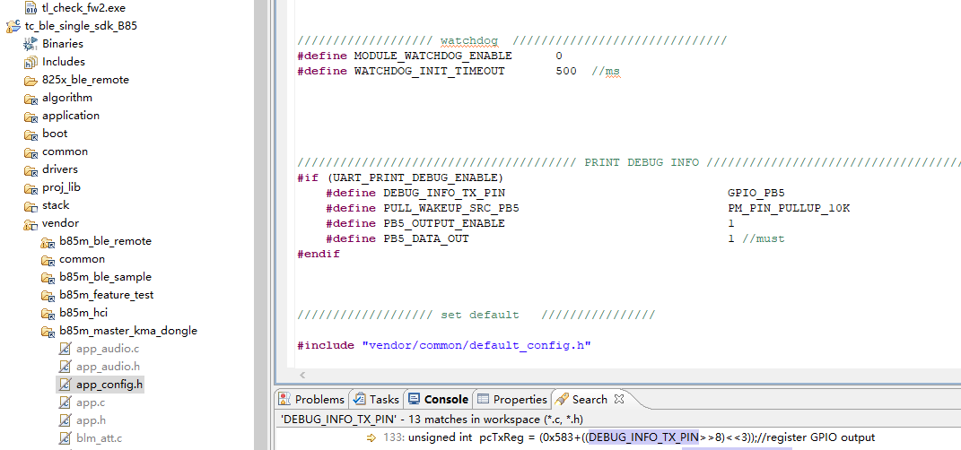Click the algorithm folder icon
The height and width of the screenshot is (450, 961).
[x=31, y=98]
